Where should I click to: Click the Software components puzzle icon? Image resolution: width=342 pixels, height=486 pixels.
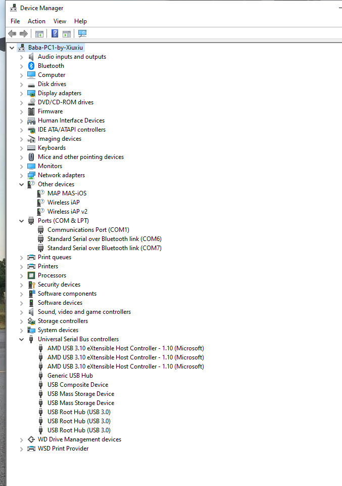click(31, 294)
